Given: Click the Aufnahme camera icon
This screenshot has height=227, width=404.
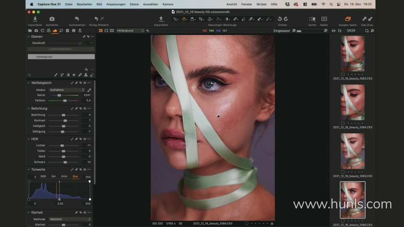Looking at the screenshot, I should point(52,19).
